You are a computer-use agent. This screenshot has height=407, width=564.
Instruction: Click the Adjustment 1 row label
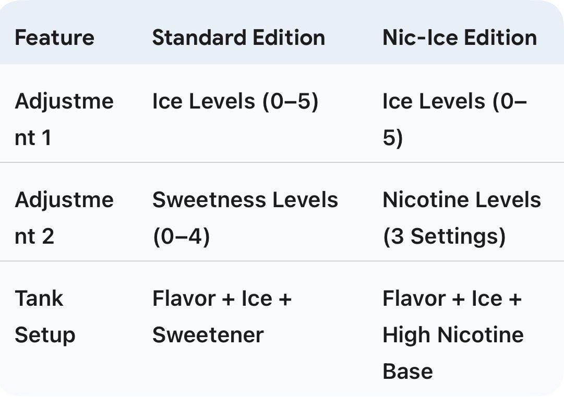click(64, 119)
